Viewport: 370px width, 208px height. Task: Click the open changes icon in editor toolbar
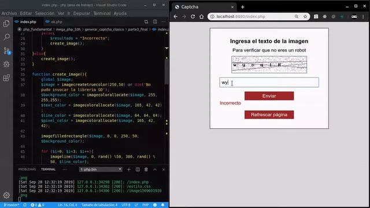(x=146, y=22)
